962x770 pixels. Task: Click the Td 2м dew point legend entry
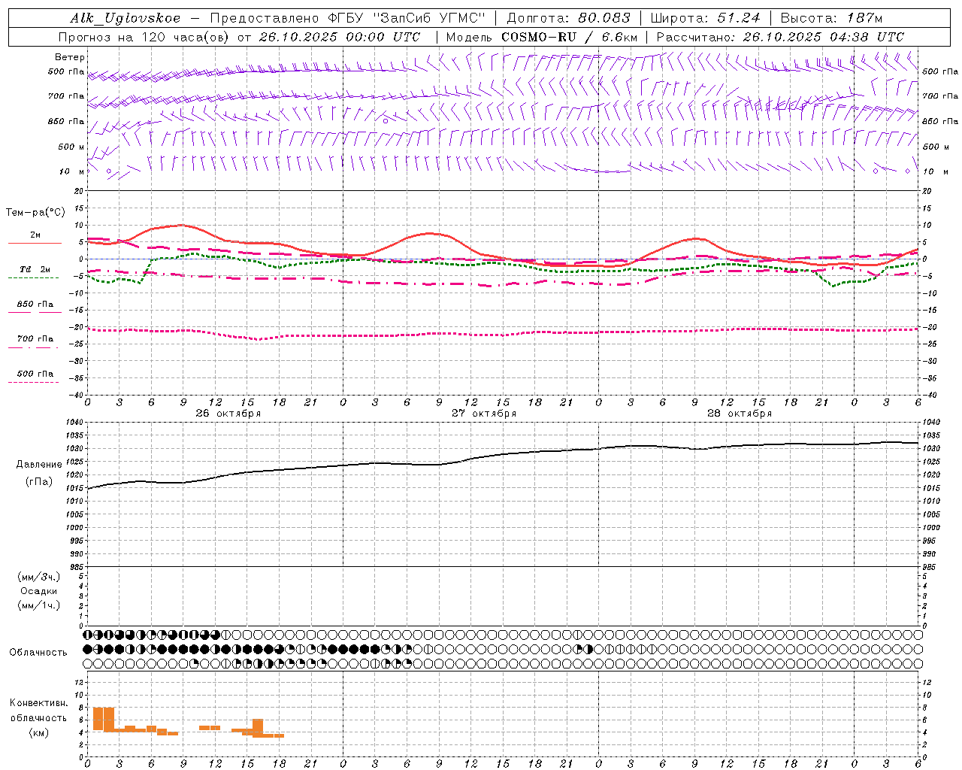[x=35, y=269]
